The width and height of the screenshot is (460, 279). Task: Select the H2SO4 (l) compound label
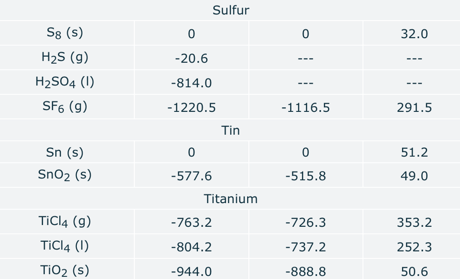point(65,83)
